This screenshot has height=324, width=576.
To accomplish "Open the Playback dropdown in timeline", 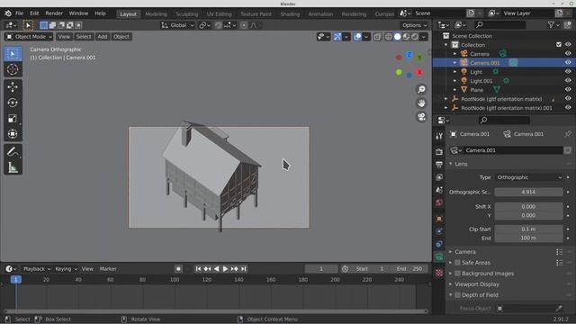I will point(37,269).
